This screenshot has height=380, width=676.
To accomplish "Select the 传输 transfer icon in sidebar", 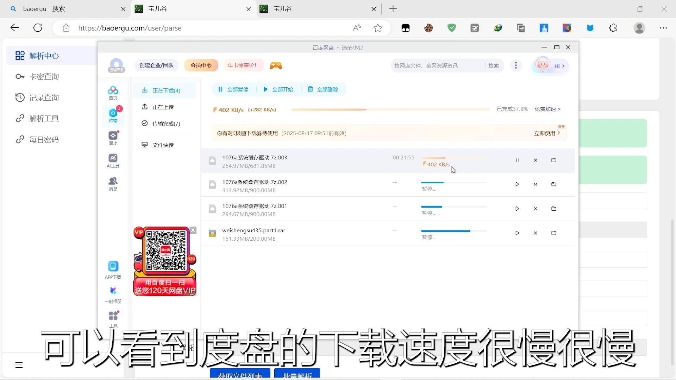I will tap(113, 115).
